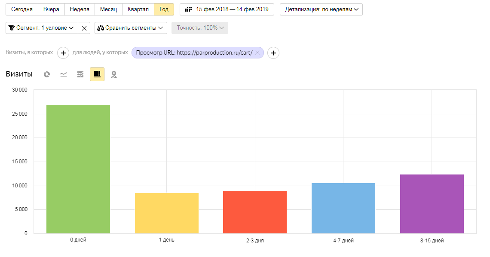Switch to line chart view
The image size is (490, 257).
pyautogui.click(x=64, y=74)
